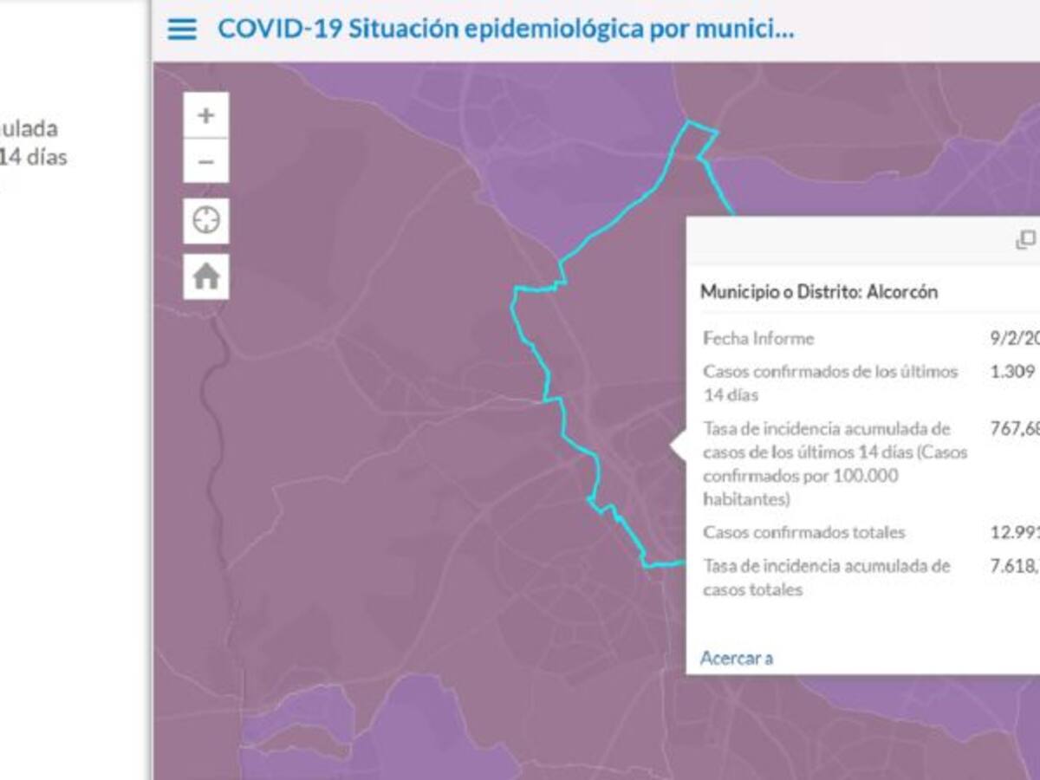This screenshot has width=1040, height=780.
Task: Expand the truncated dashboard title
Action: click(x=507, y=29)
